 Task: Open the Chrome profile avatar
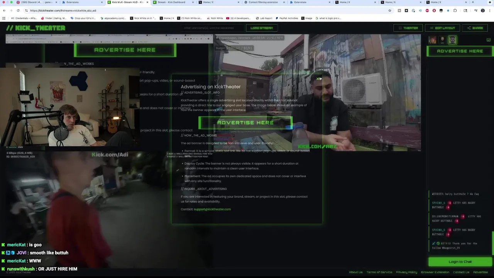tap(483, 10)
